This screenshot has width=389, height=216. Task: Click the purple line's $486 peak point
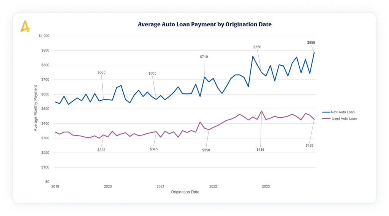click(x=261, y=111)
